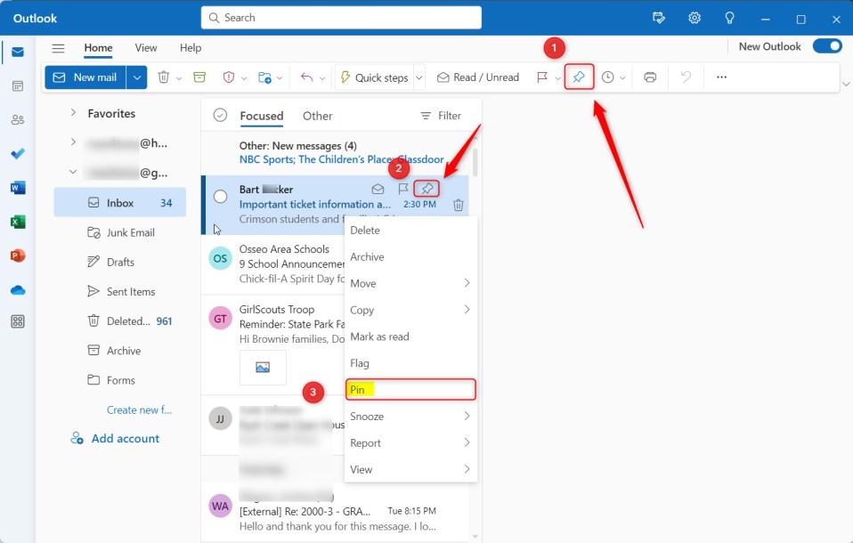Click the New mail button
Viewport: 853px width, 543px height.
[x=87, y=77]
